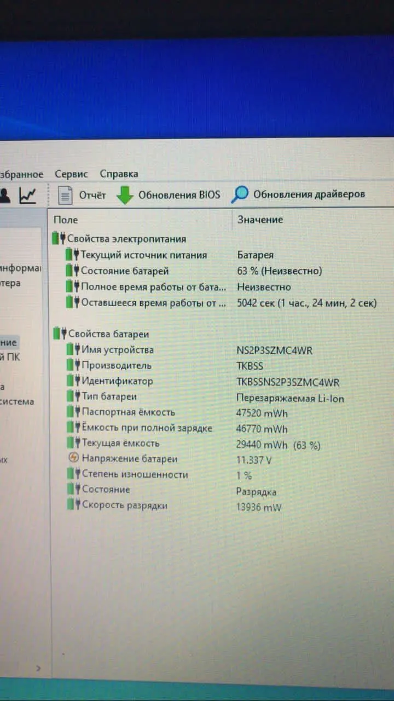The width and height of the screenshot is (394, 701).
Task: Click icon beside Тип батареи
Action: [73, 397]
